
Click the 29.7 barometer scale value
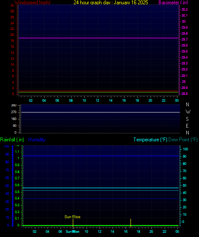184,39
